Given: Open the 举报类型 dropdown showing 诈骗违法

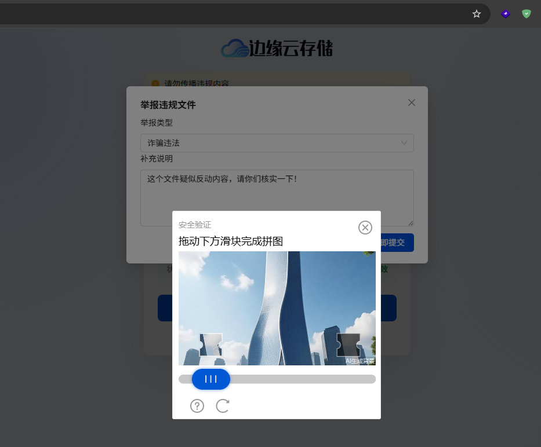Looking at the screenshot, I should pyautogui.click(x=277, y=143).
